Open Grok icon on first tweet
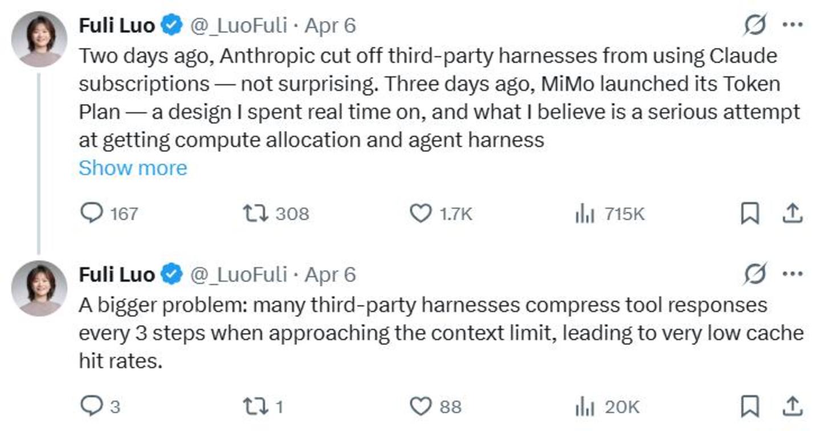The image size is (820, 431). [x=755, y=26]
